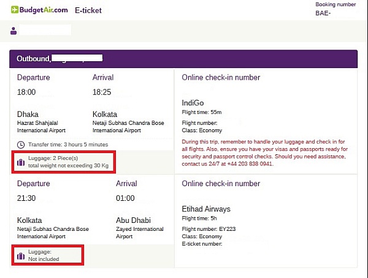Image resolution: width=368 pixels, height=278 pixels.
Task: Click Flight time: 55m text
Action: (202, 112)
